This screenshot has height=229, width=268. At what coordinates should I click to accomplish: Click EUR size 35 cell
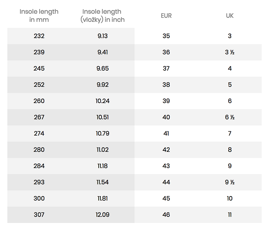166,36
